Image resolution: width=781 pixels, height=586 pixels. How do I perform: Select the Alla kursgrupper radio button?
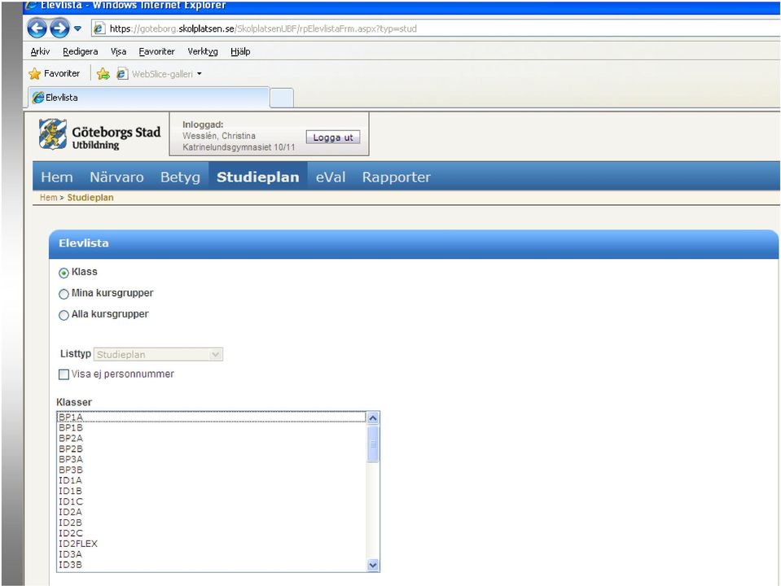(64, 315)
